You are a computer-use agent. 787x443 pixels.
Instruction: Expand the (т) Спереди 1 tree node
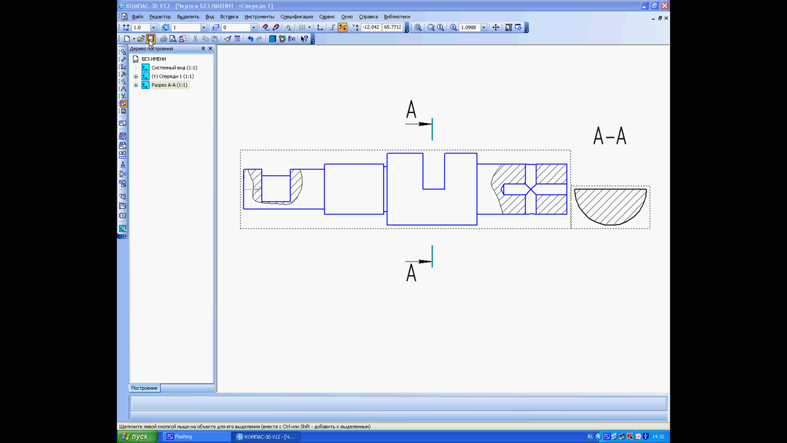point(135,76)
